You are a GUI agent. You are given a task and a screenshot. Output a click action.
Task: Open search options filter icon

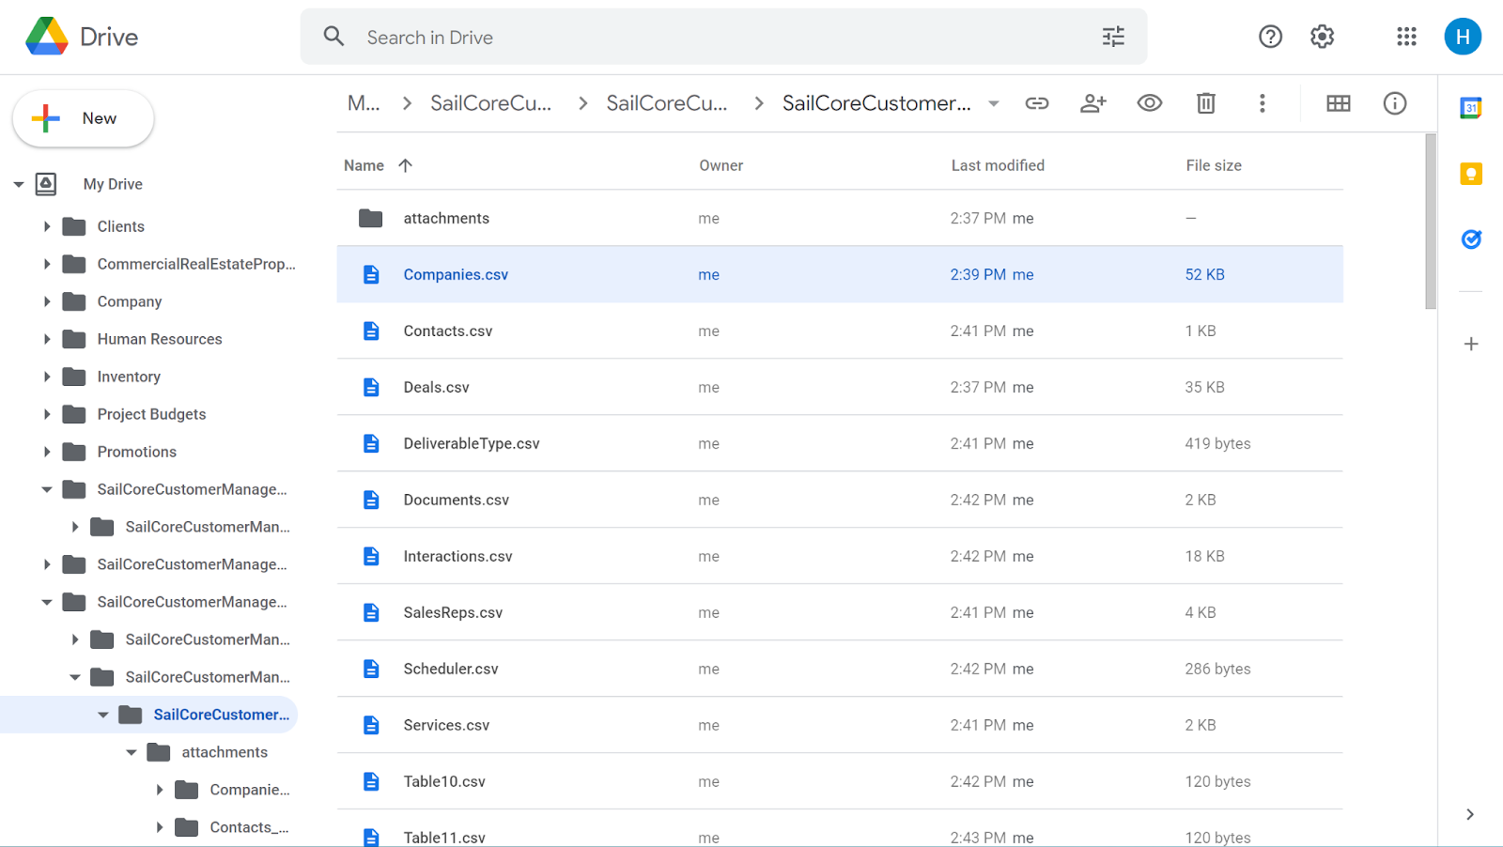(x=1113, y=37)
